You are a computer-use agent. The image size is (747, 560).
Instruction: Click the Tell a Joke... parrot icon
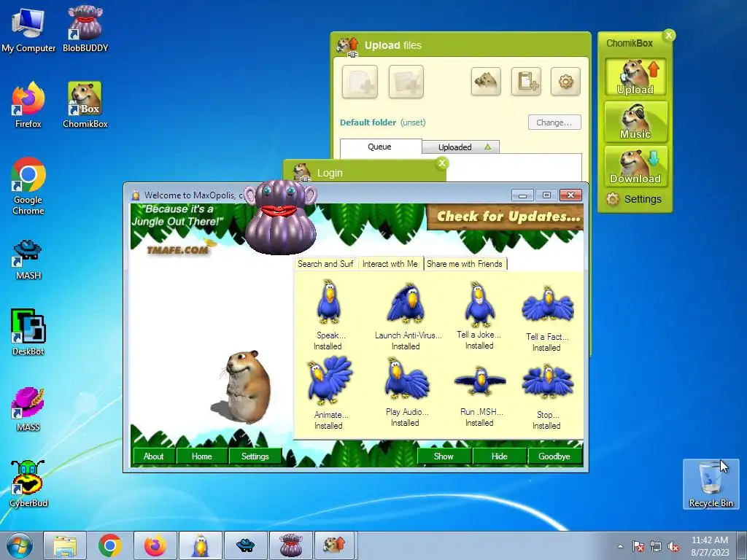479,303
